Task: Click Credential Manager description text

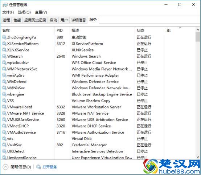Action: tap(89, 145)
